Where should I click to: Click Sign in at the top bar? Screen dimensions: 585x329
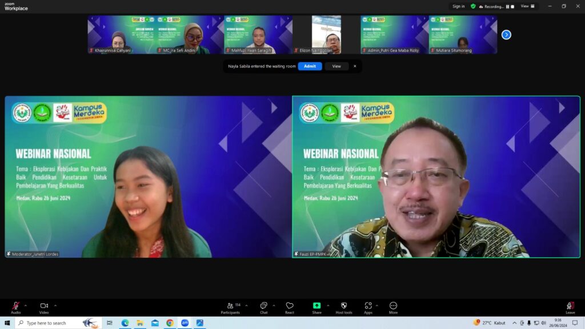pyautogui.click(x=458, y=6)
